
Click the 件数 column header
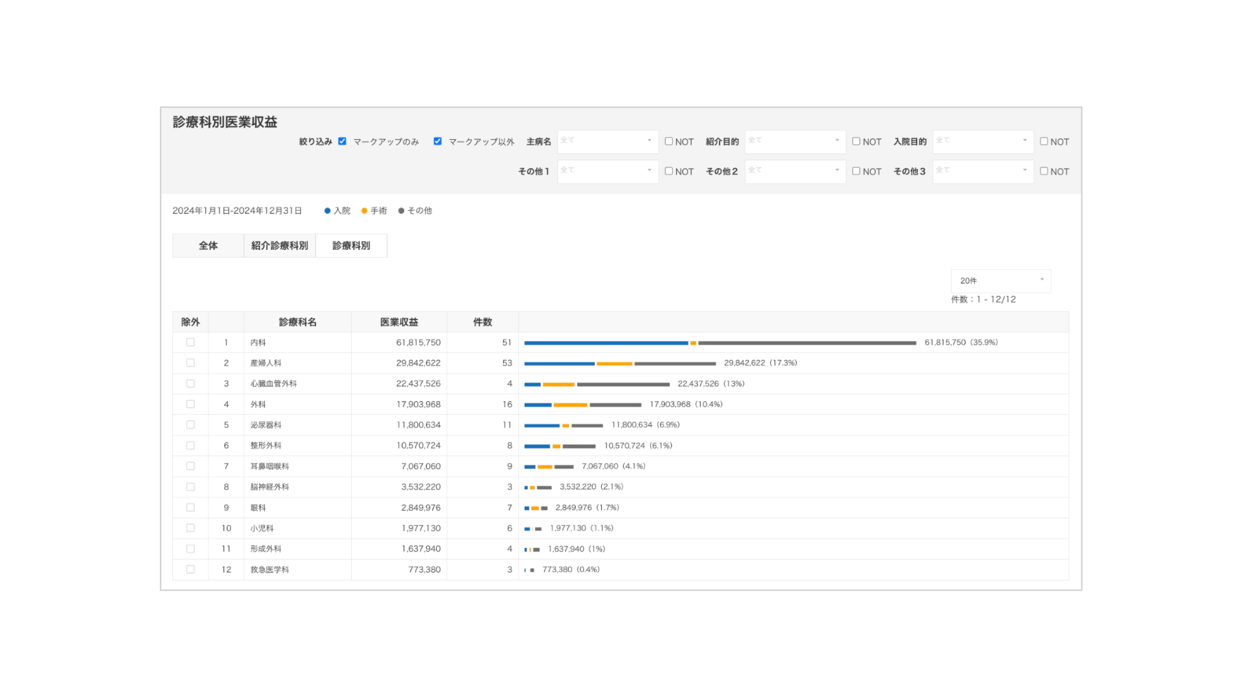[482, 322]
